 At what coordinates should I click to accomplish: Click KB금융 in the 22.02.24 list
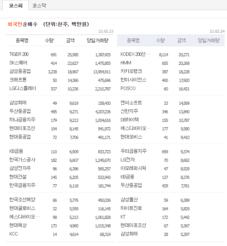127,177
